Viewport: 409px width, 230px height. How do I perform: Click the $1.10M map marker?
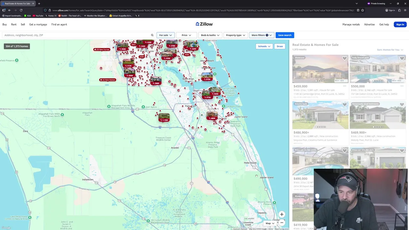164,118
